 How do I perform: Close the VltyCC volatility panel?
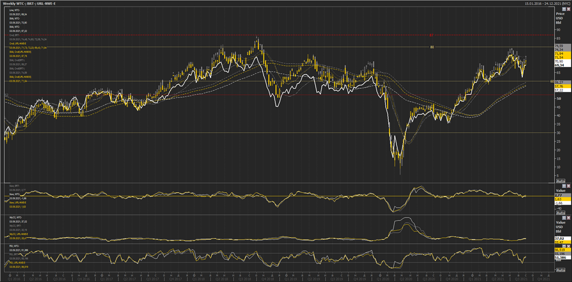pyautogui.click(x=568, y=218)
